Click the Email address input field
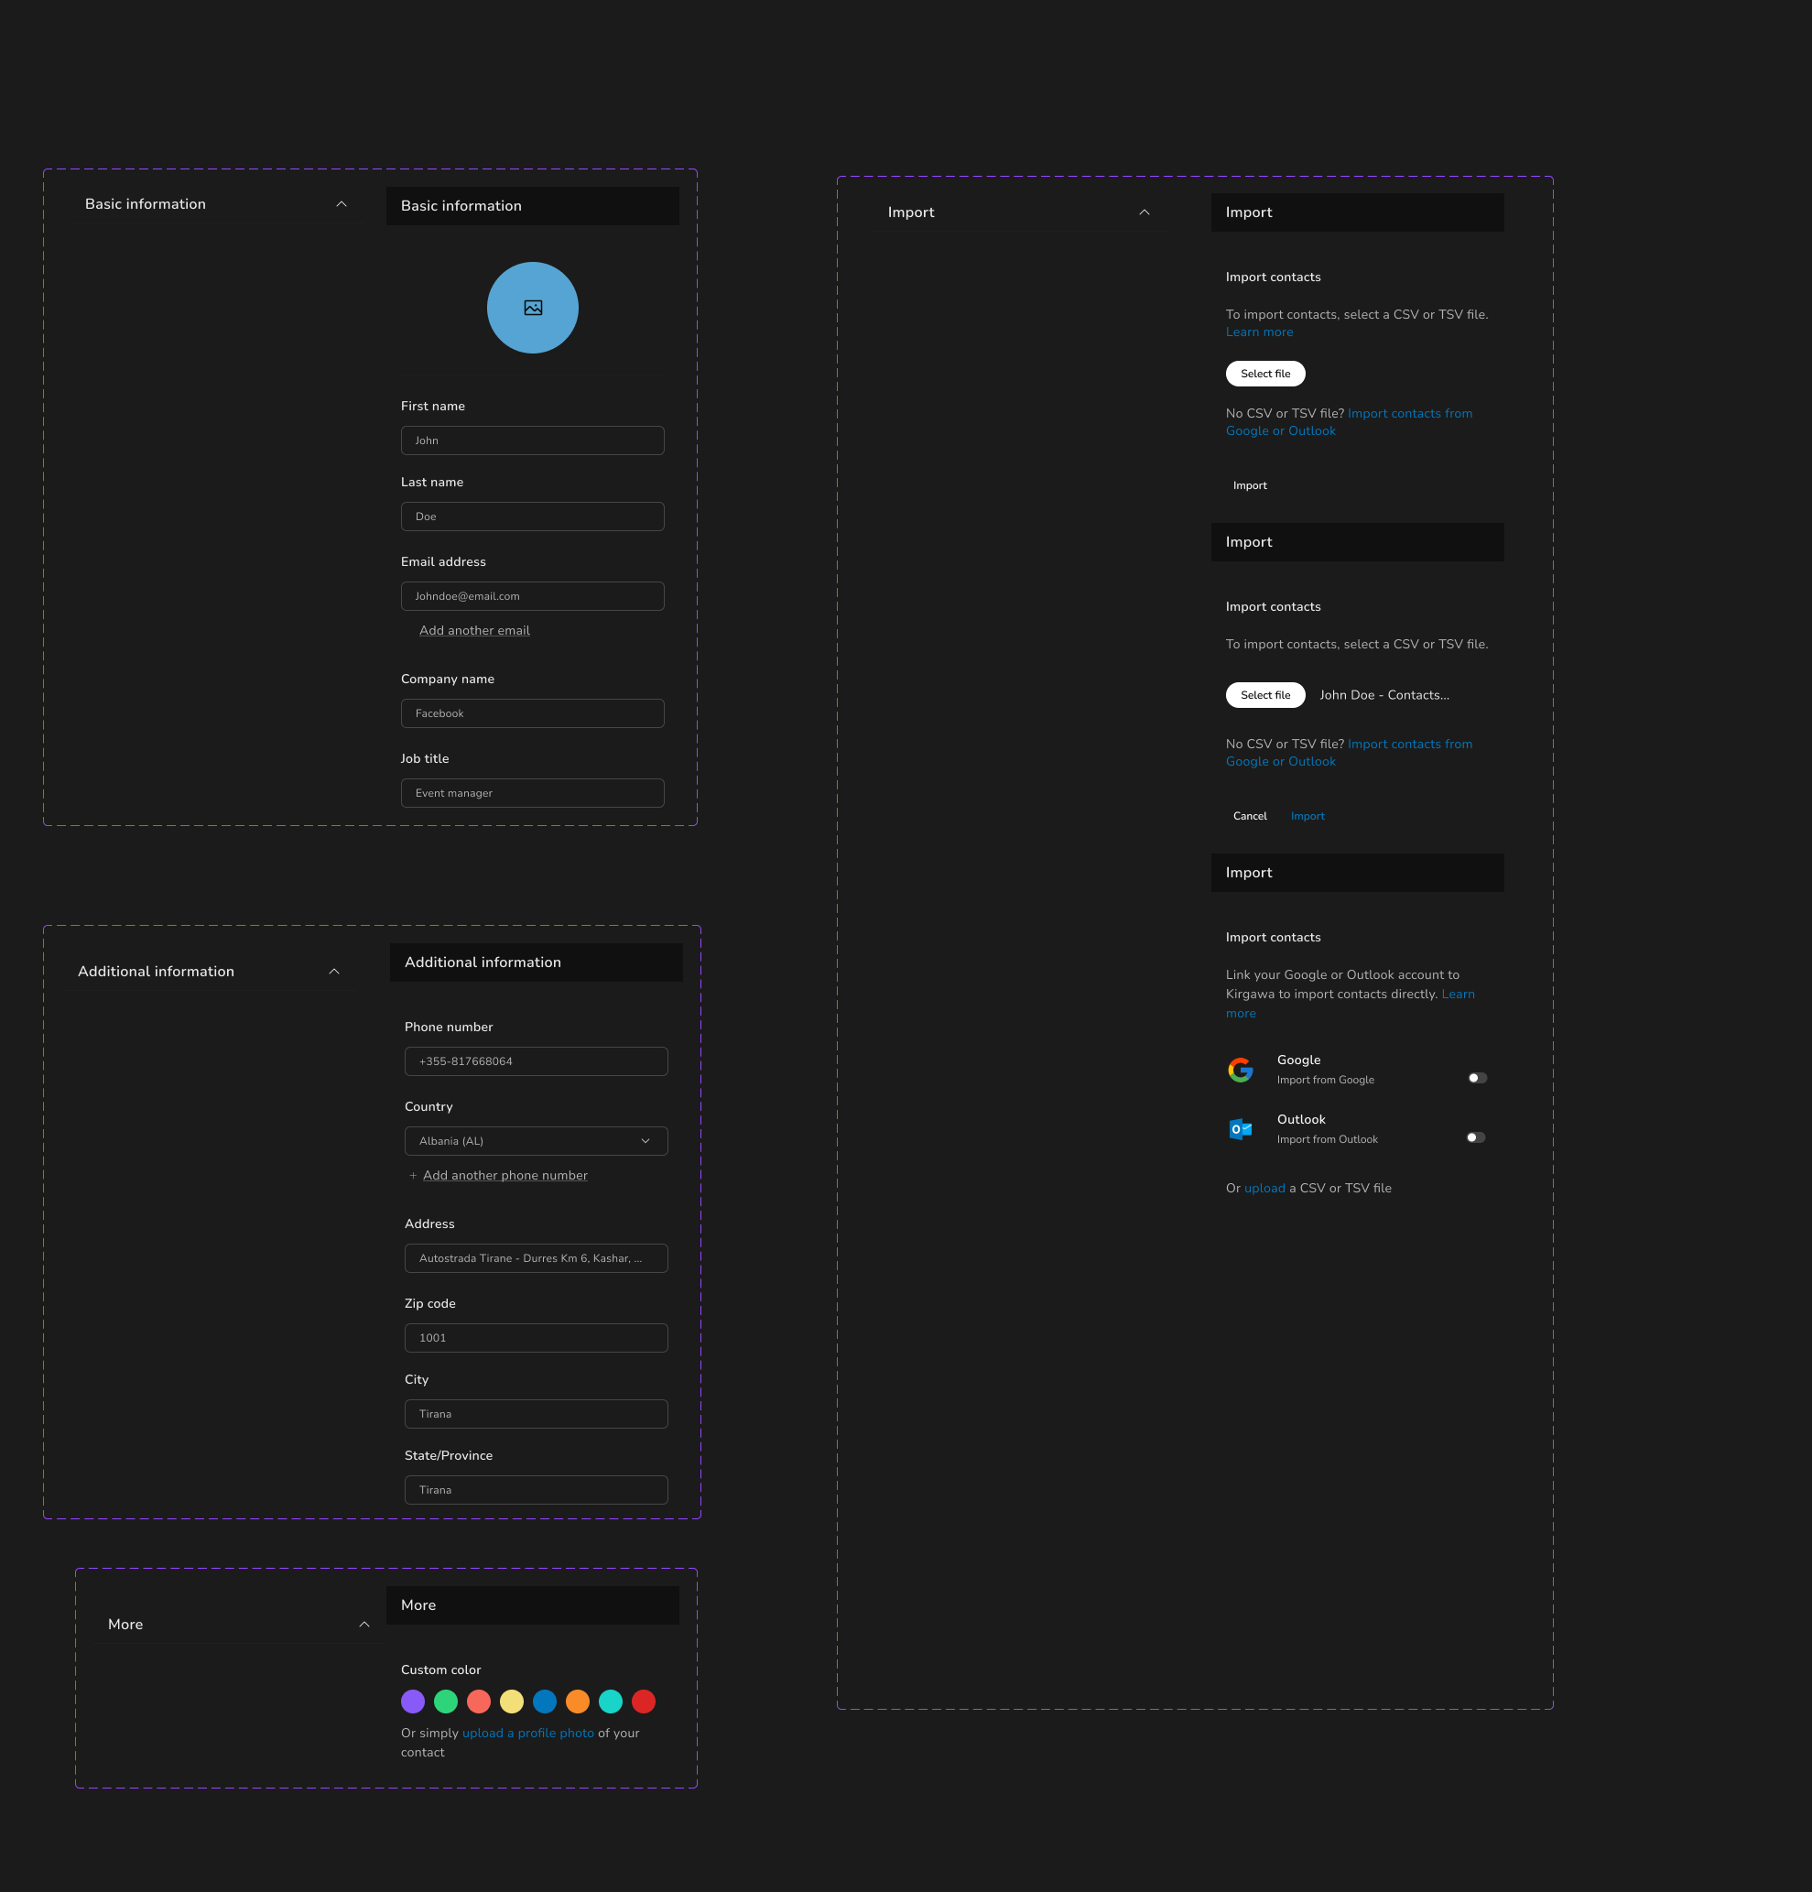This screenshot has height=1892, width=1812. click(533, 596)
